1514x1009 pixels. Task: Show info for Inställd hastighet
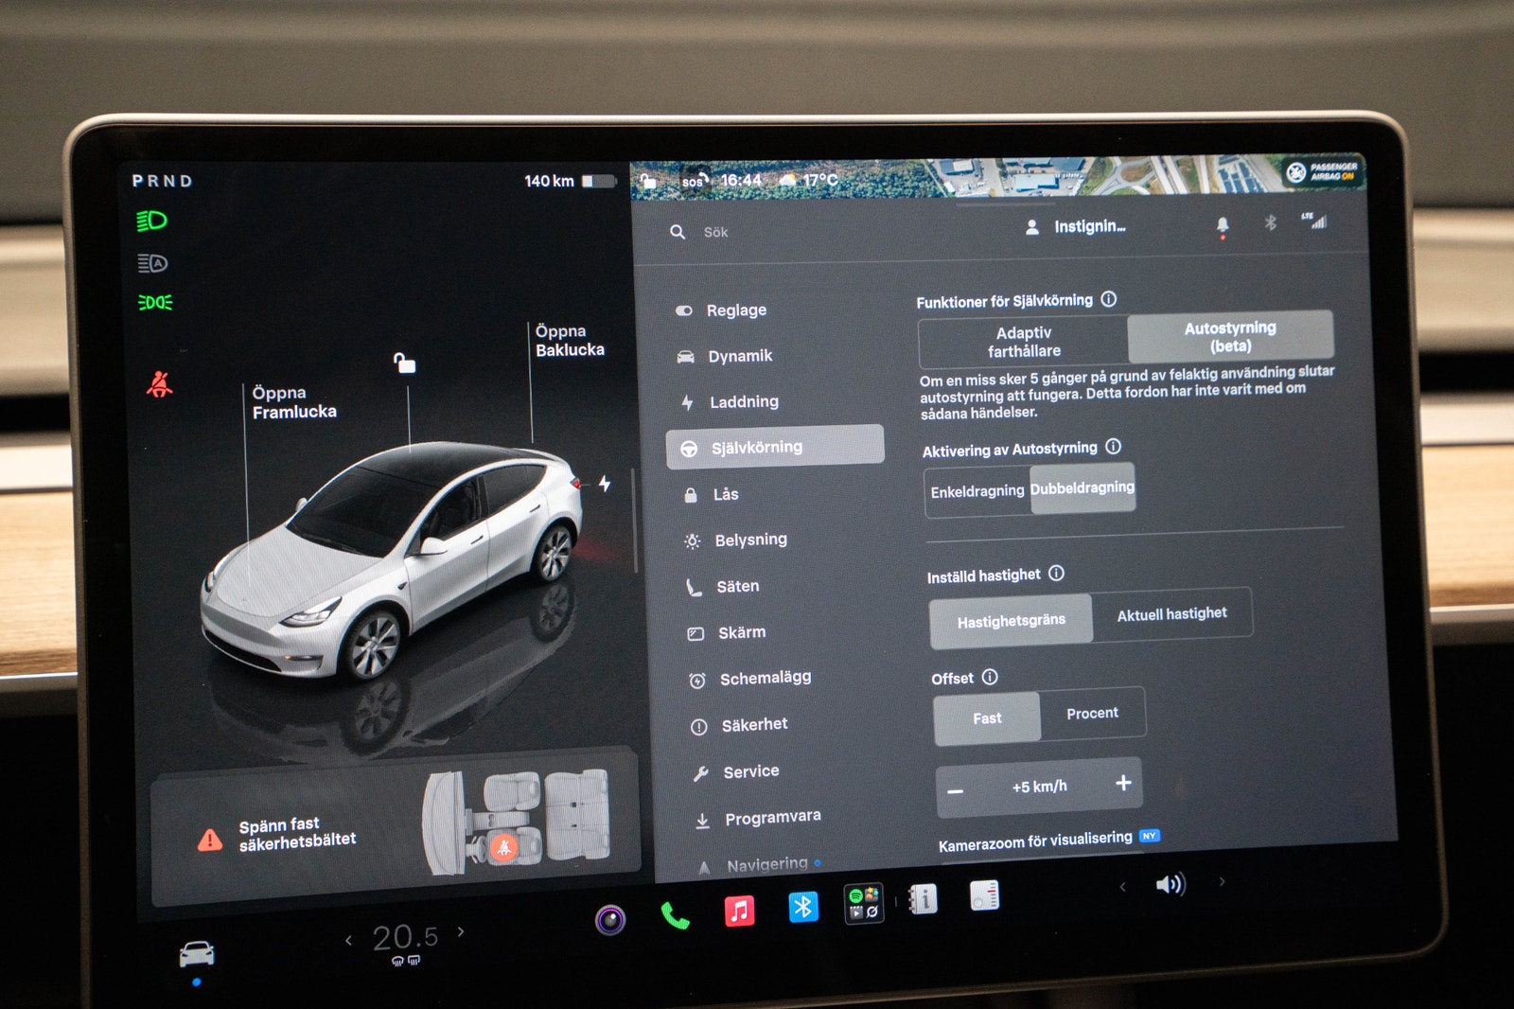(x=1057, y=573)
